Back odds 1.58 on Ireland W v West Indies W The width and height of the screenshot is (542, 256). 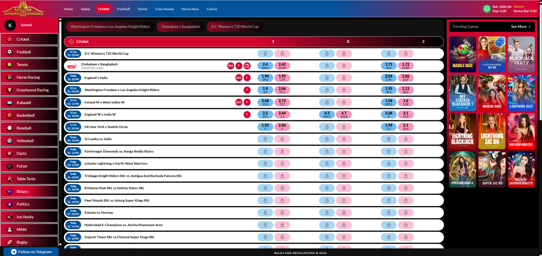click(x=389, y=102)
